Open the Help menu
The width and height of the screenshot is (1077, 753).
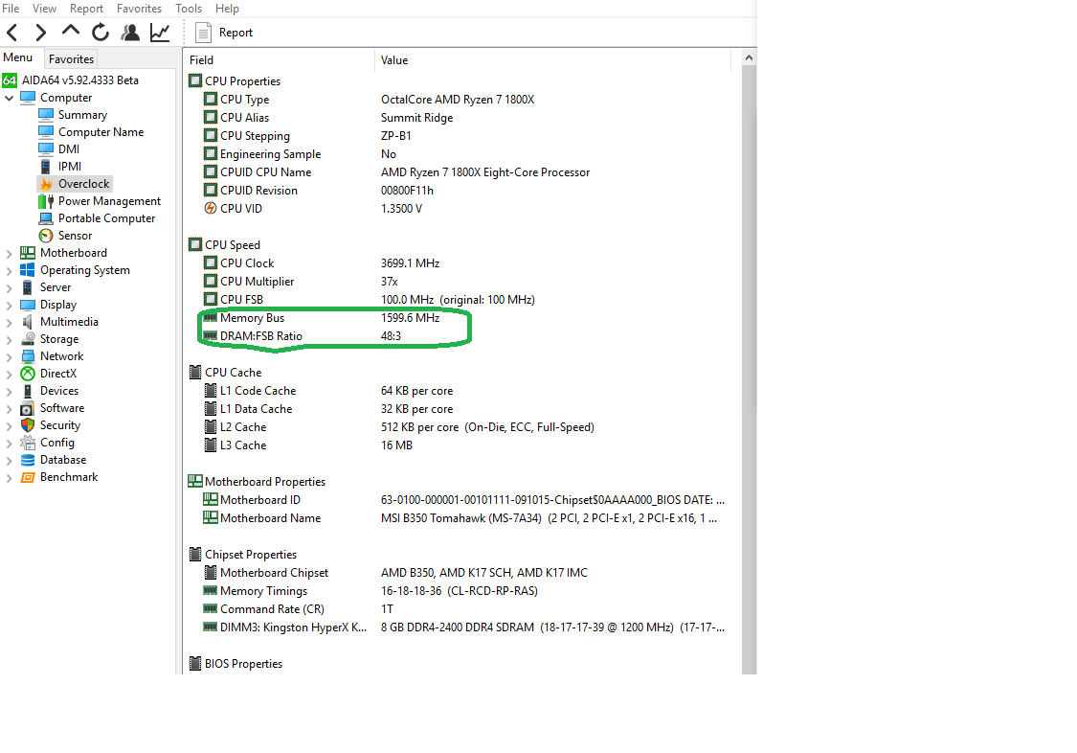(x=227, y=9)
